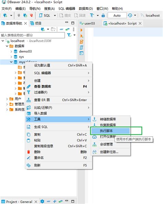Choose 设为默认值 from context menu
This screenshot has height=204, width=163.
(59, 65)
